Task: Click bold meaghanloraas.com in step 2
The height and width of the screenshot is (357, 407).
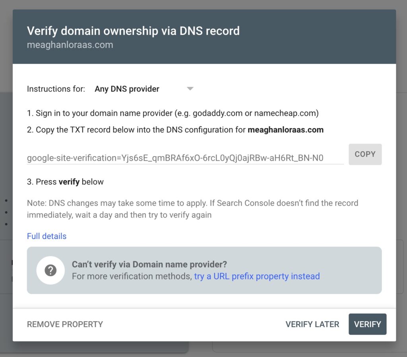Action: tap(285, 130)
